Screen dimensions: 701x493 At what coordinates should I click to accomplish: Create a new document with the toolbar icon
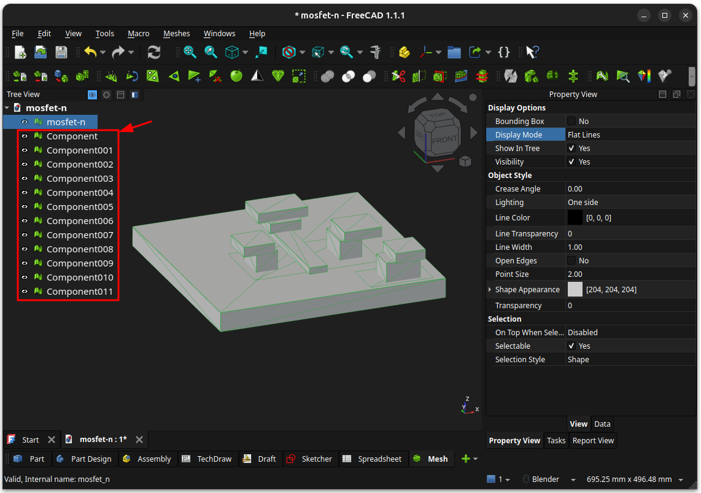(x=20, y=52)
